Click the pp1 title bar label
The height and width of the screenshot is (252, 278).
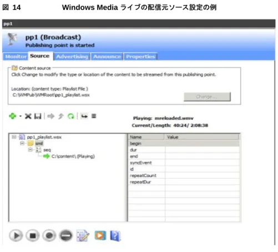pyautogui.click(x=8, y=24)
